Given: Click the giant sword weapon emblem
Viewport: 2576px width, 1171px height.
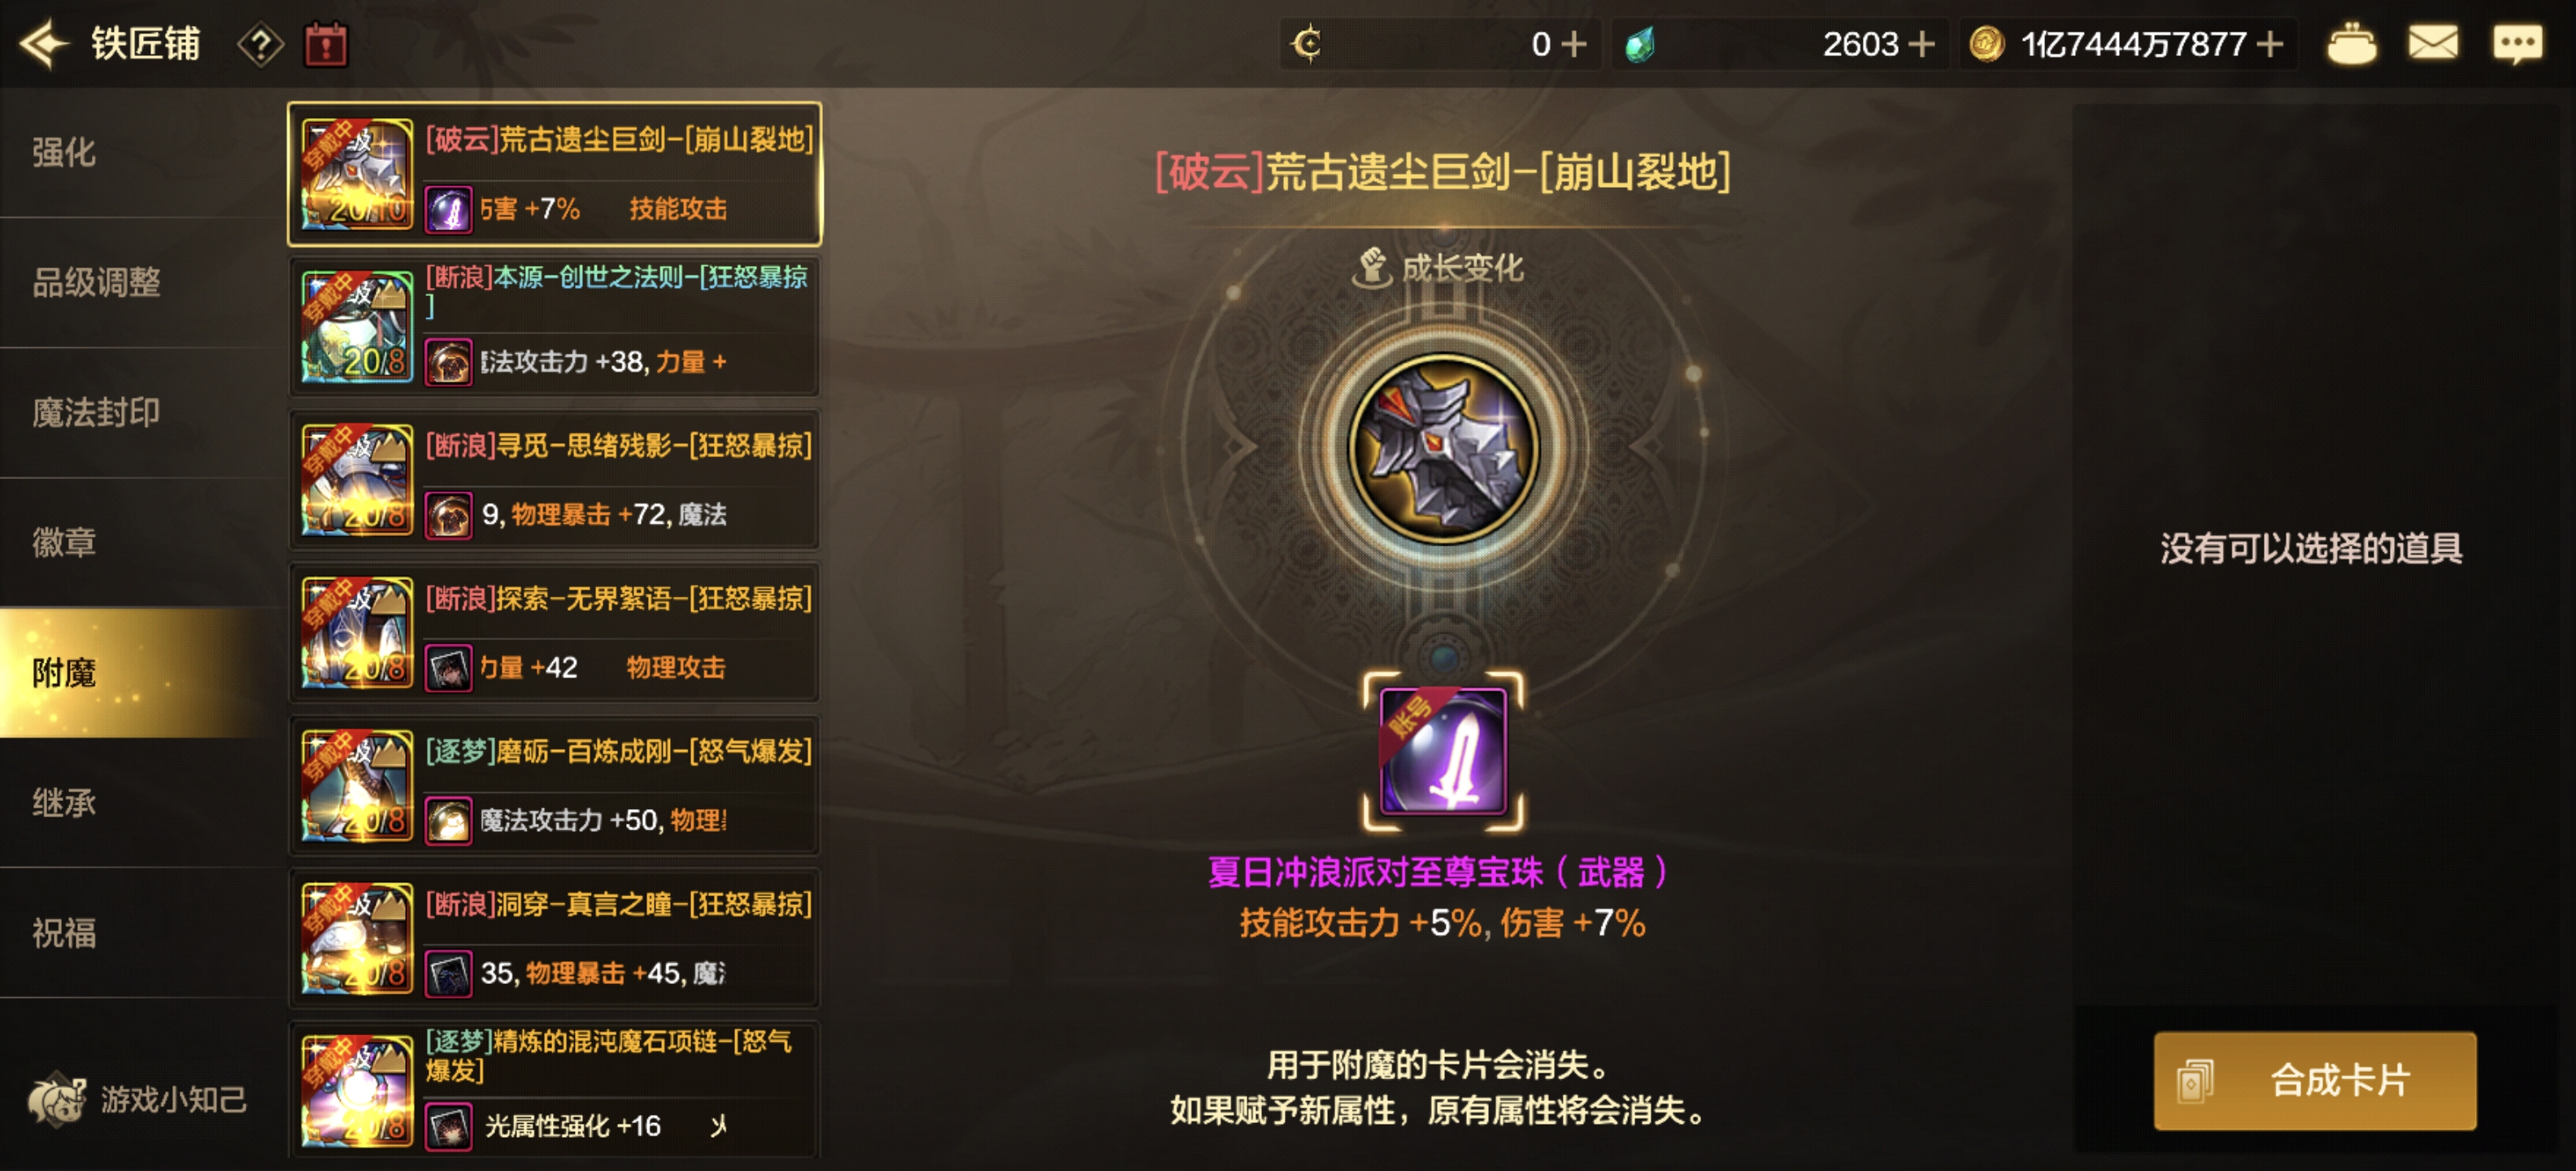Looking at the screenshot, I should pos(1442,448).
